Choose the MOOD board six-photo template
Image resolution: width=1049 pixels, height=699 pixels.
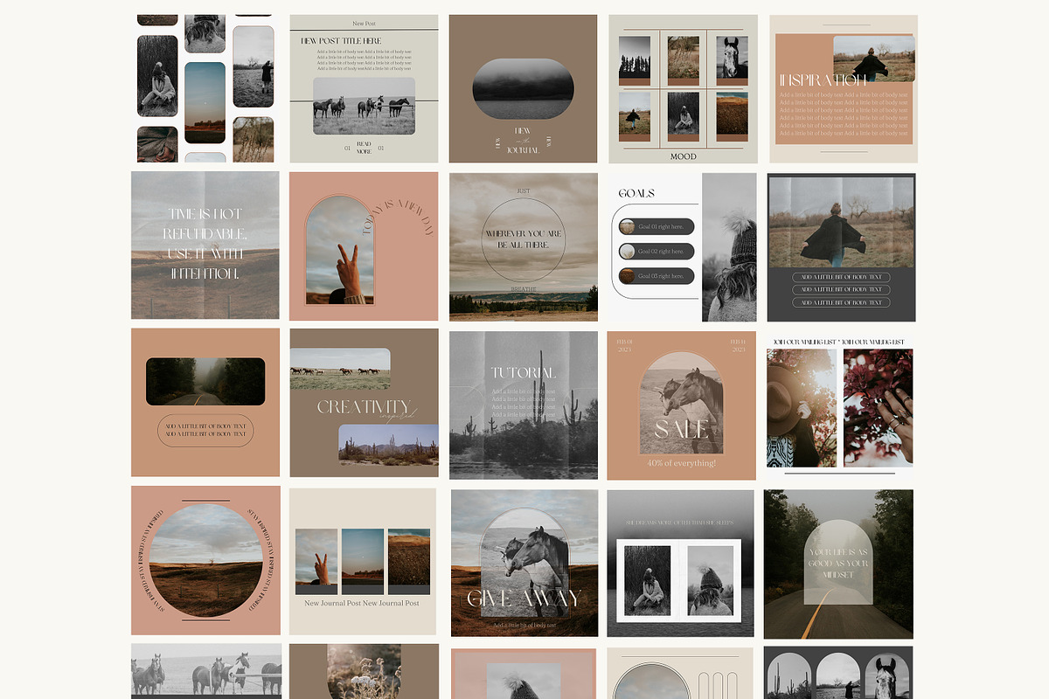[683, 88]
